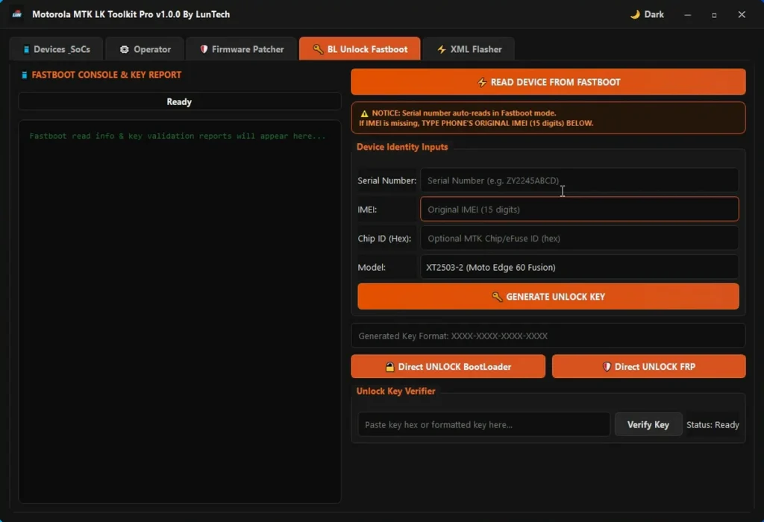Click the app logo icon in title bar
764x522 pixels.
pos(17,14)
